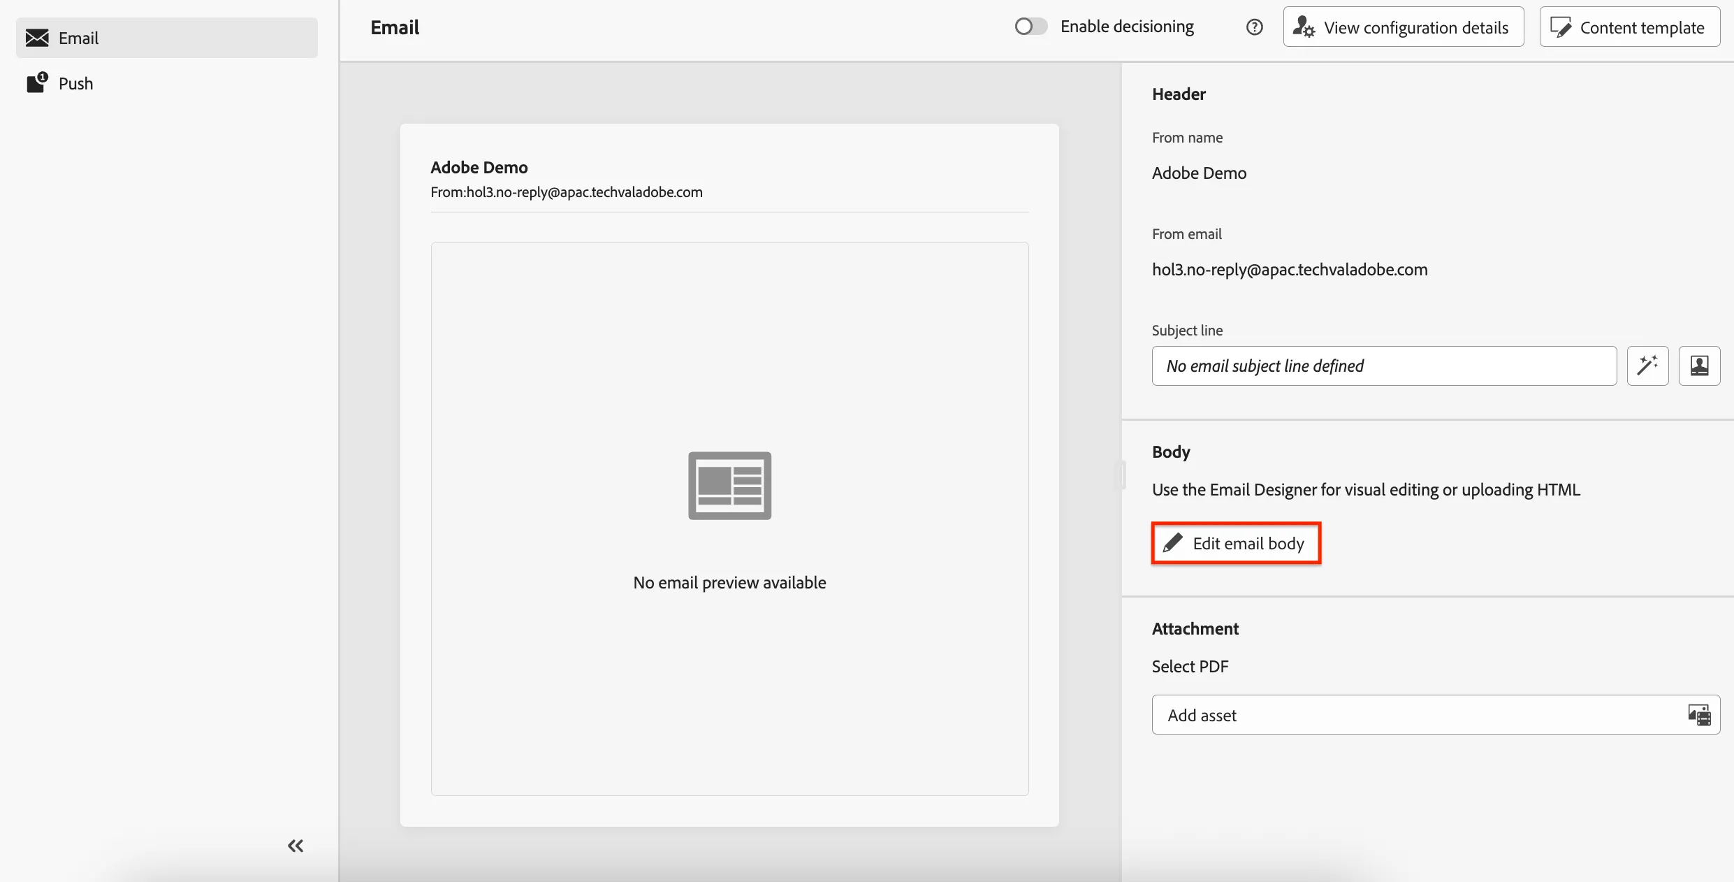The width and height of the screenshot is (1734, 882).
Task: Click Edit email body button
Action: 1236,543
